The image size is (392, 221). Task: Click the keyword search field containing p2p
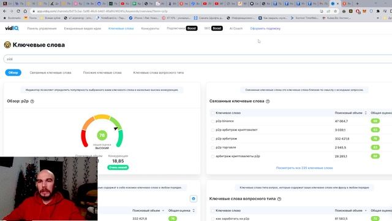click(197, 59)
